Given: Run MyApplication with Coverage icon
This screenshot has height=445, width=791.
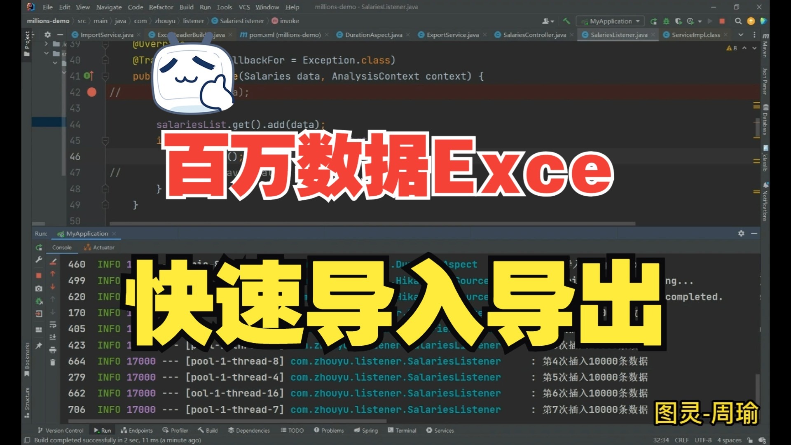Looking at the screenshot, I should pos(678,21).
